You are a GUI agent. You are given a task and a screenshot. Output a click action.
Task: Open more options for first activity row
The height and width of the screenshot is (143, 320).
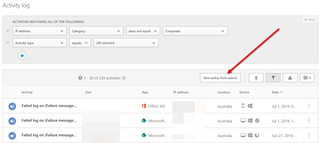[x=309, y=106]
